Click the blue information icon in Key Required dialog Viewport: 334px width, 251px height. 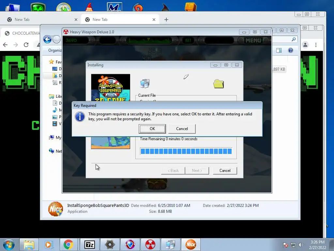coord(80,117)
